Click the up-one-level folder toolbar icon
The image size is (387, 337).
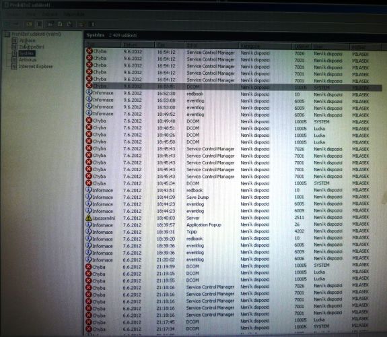(x=29, y=24)
